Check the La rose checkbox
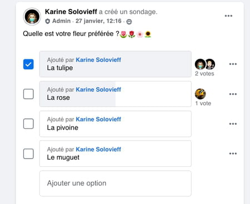 point(28,94)
